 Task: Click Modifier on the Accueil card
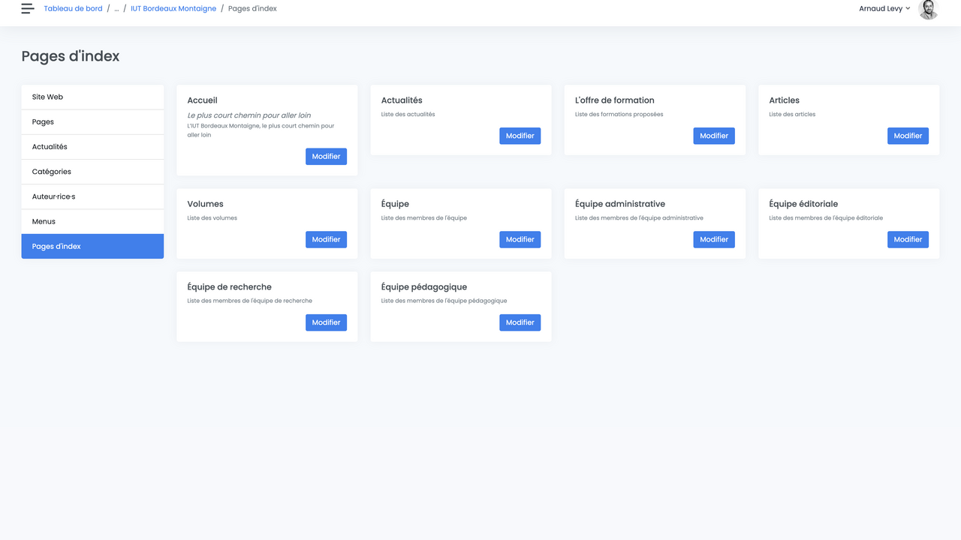326,156
